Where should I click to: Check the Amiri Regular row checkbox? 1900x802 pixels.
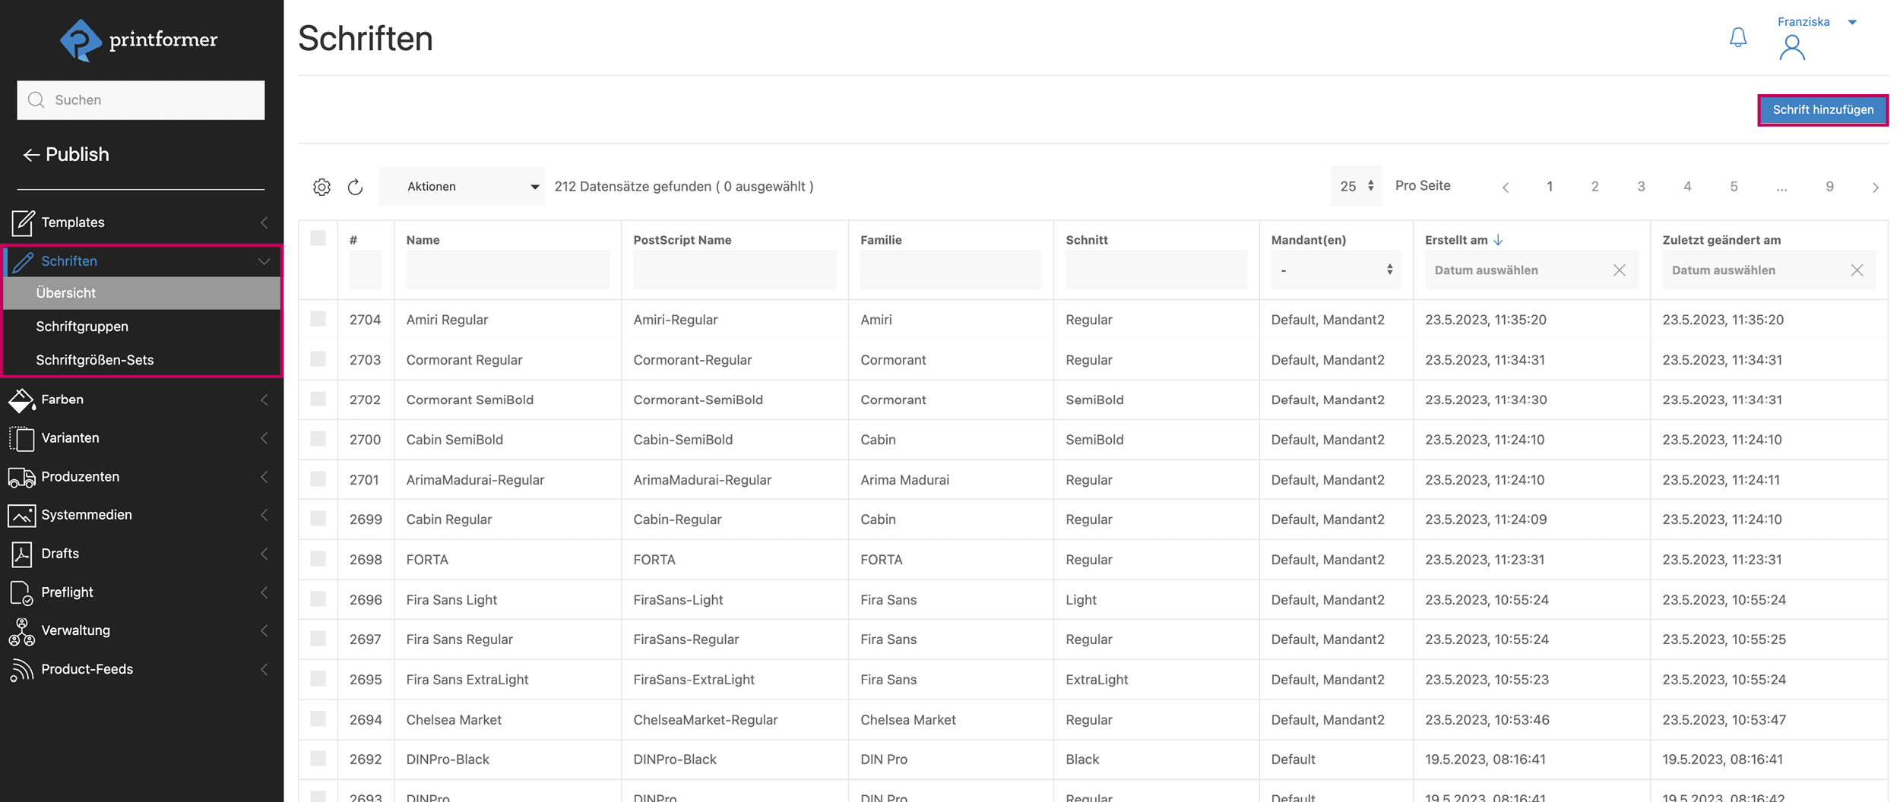(318, 319)
